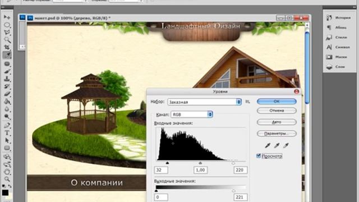Select the Rectangle shape tool

(7, 148)
